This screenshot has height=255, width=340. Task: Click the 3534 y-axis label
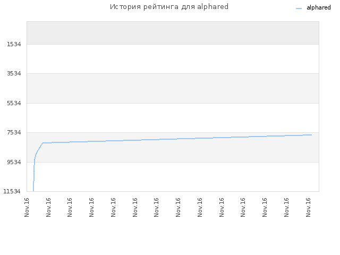(14, 73)
